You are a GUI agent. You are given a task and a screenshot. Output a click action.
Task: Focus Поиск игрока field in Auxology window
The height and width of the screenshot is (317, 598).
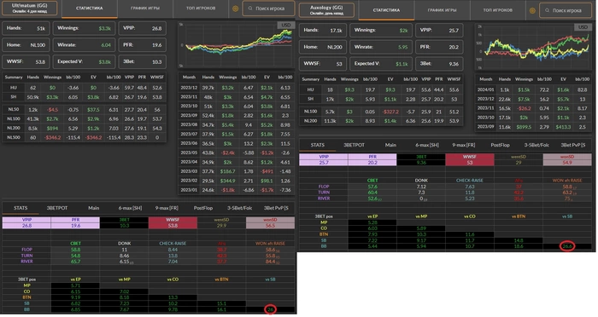(x=566, y=11)
